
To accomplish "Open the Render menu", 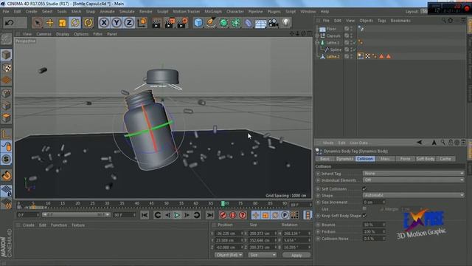I will click(x=146, y=12).
